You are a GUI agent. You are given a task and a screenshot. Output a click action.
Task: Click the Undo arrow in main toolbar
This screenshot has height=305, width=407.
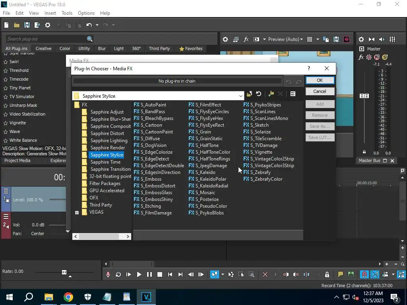[89, 25]
